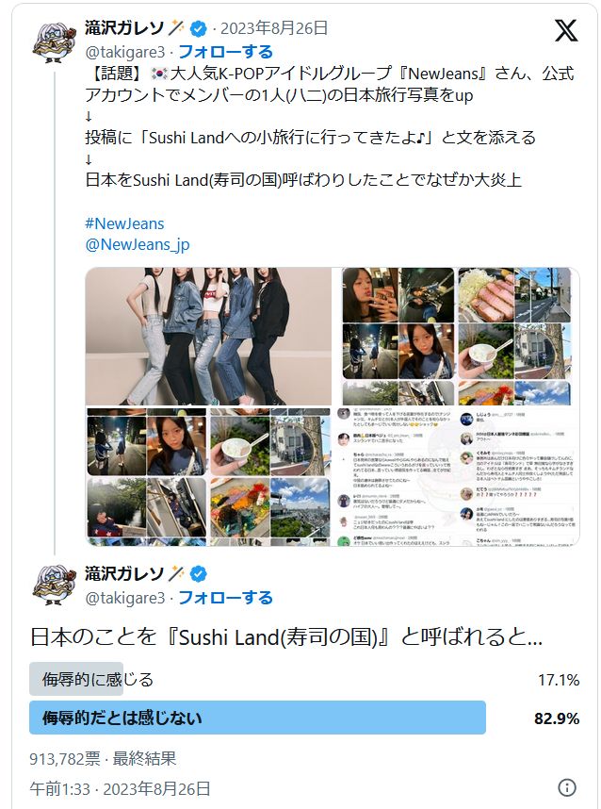This screenshot has width=601, height=809.
Task: Click the poll tweet's profile avatar
Action: pyautogui.click(x=54, y=586)
